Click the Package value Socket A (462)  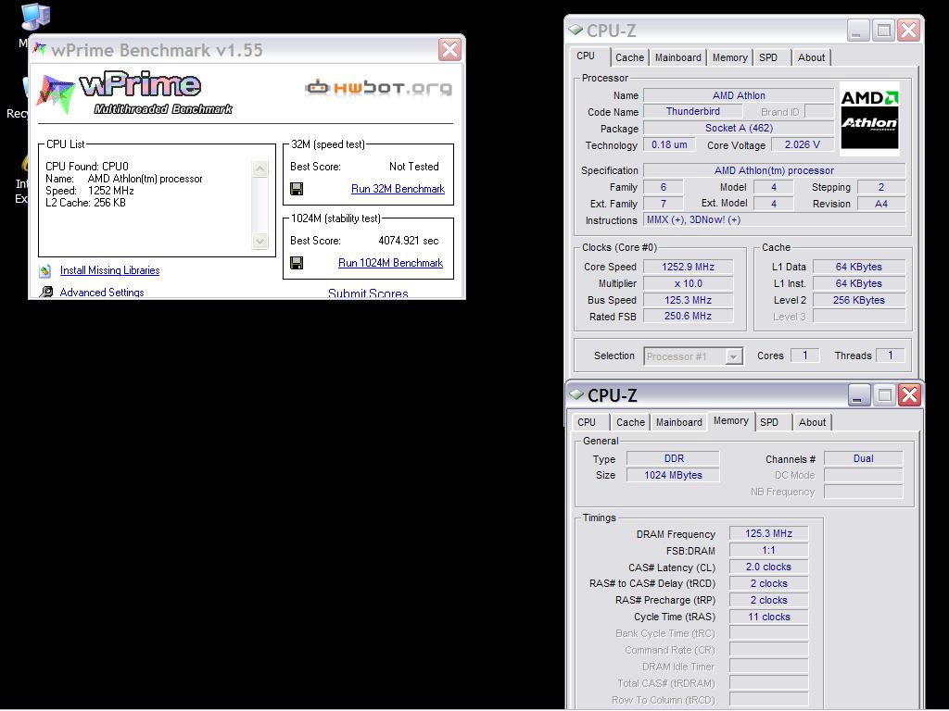(739, 128)
